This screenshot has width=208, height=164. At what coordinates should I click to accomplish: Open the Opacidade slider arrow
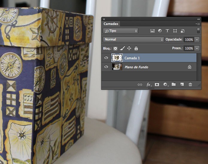point(197,39)
